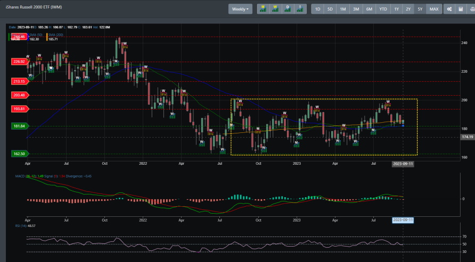Viewport: 475px width, 262px height.
Task: Click the 2023-09-11 date marker under MACD panel
Action: coord(403,220)
